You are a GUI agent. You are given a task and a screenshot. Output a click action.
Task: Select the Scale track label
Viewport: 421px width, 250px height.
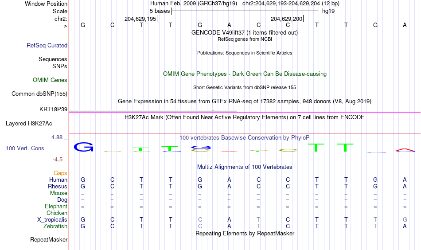(60, 11)
